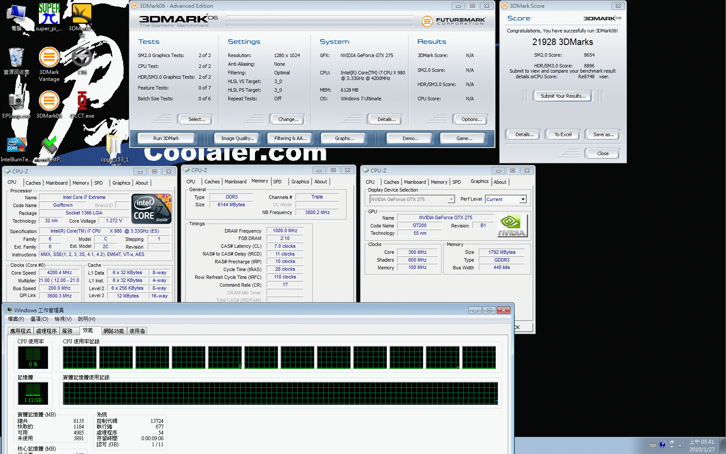Screen dimensions: 726x454
Task: Open the File menu in Task Manager
Action: point(16,319)
